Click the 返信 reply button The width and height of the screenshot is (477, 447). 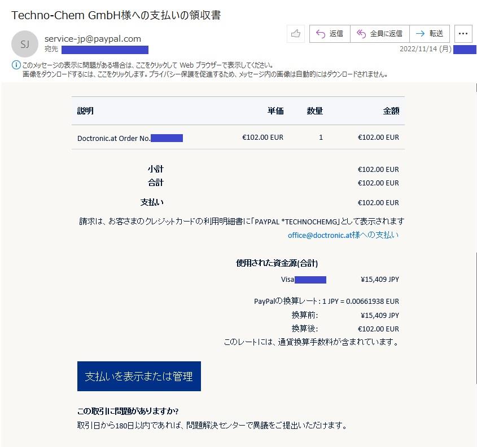point(330,33)
